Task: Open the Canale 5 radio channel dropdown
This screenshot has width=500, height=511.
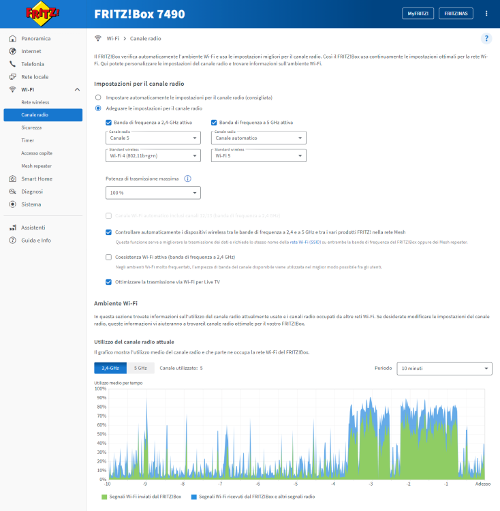Action: [153, 138]
